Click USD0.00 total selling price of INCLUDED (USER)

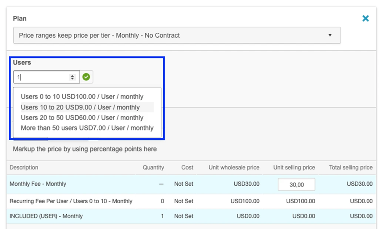tap(361, 216)
